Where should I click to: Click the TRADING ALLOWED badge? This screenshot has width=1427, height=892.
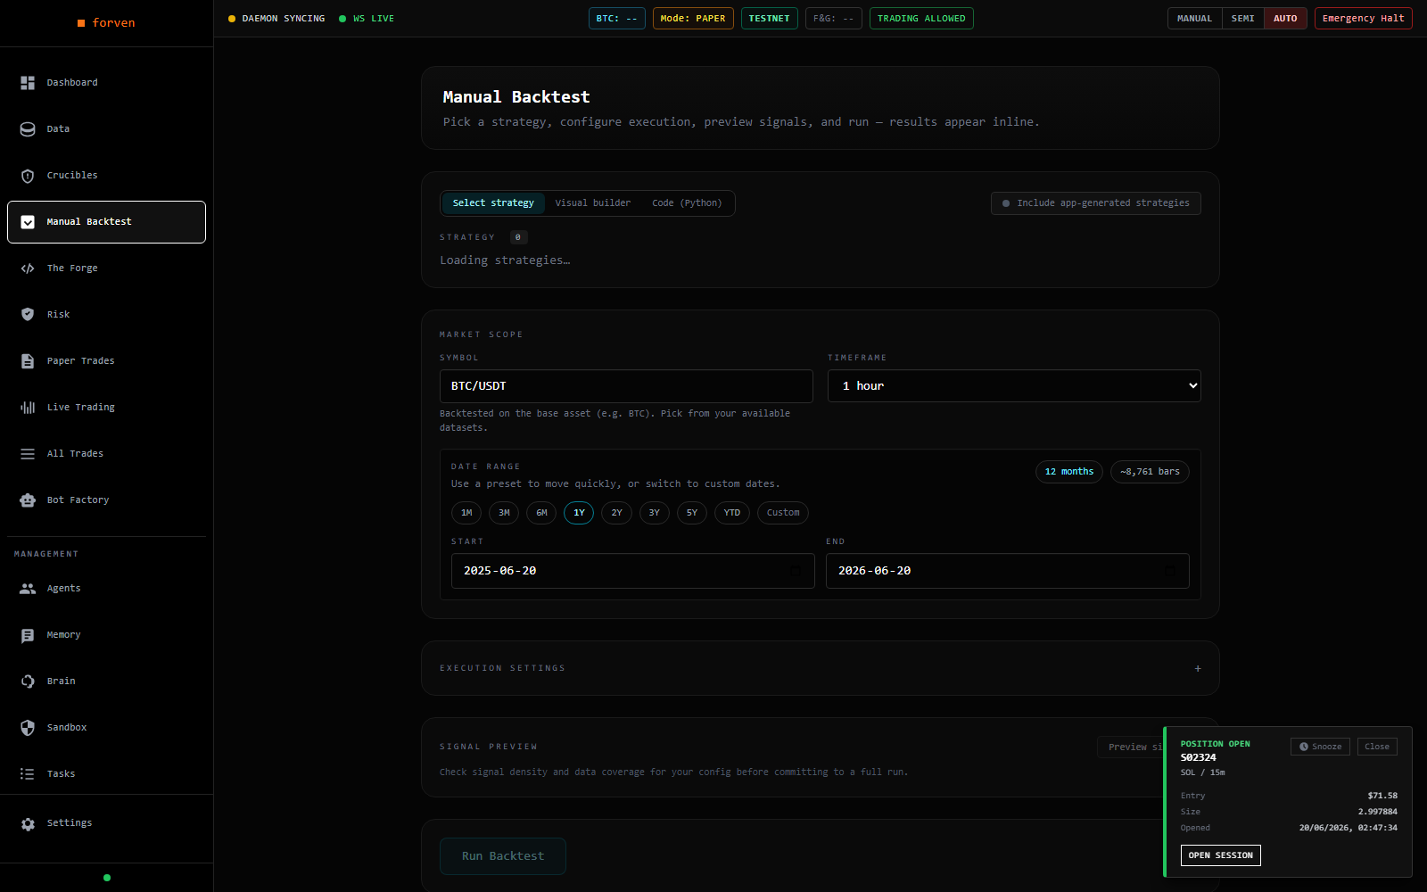pyautogui.click(x=921, y=19)
